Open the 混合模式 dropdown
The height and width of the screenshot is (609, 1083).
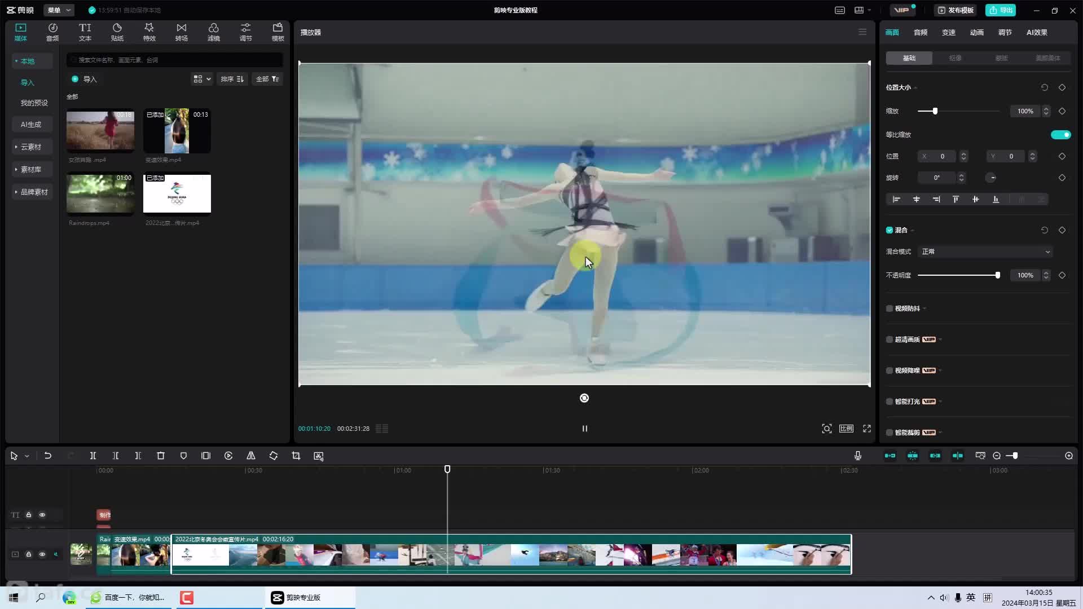(985, 251)
